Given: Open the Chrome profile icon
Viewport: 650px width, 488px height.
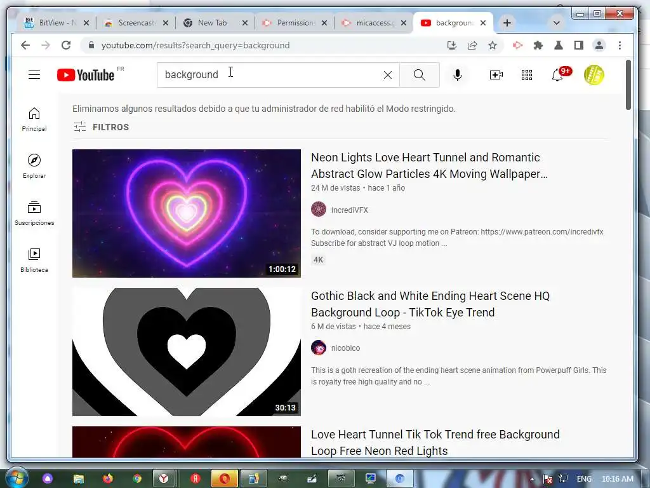Looking at the screenshot, I should [599, 45].
